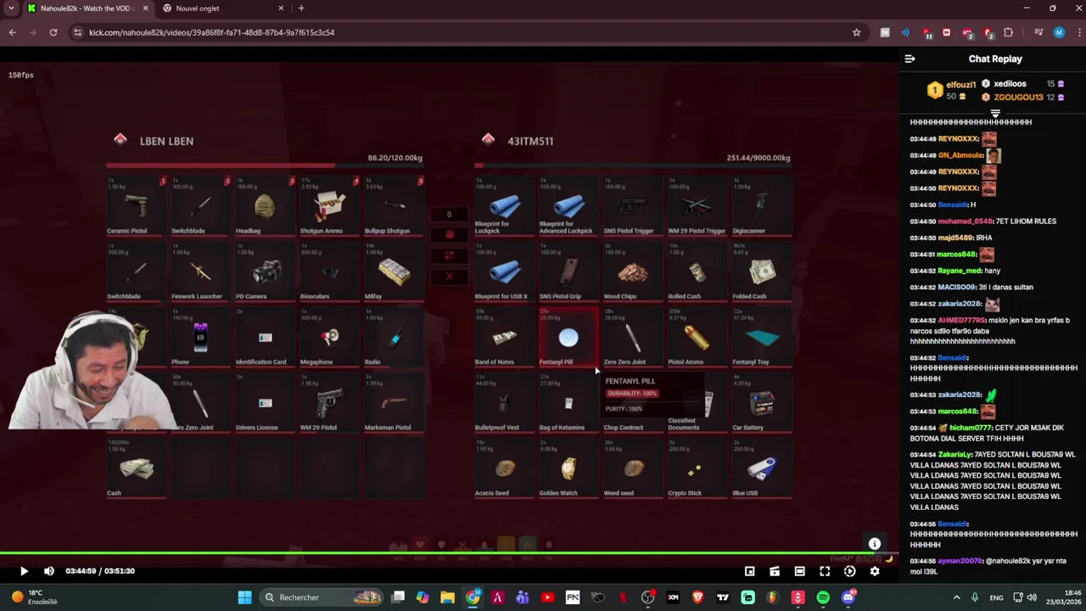Open Chrome media controls icon

[x=1038, y=32]
